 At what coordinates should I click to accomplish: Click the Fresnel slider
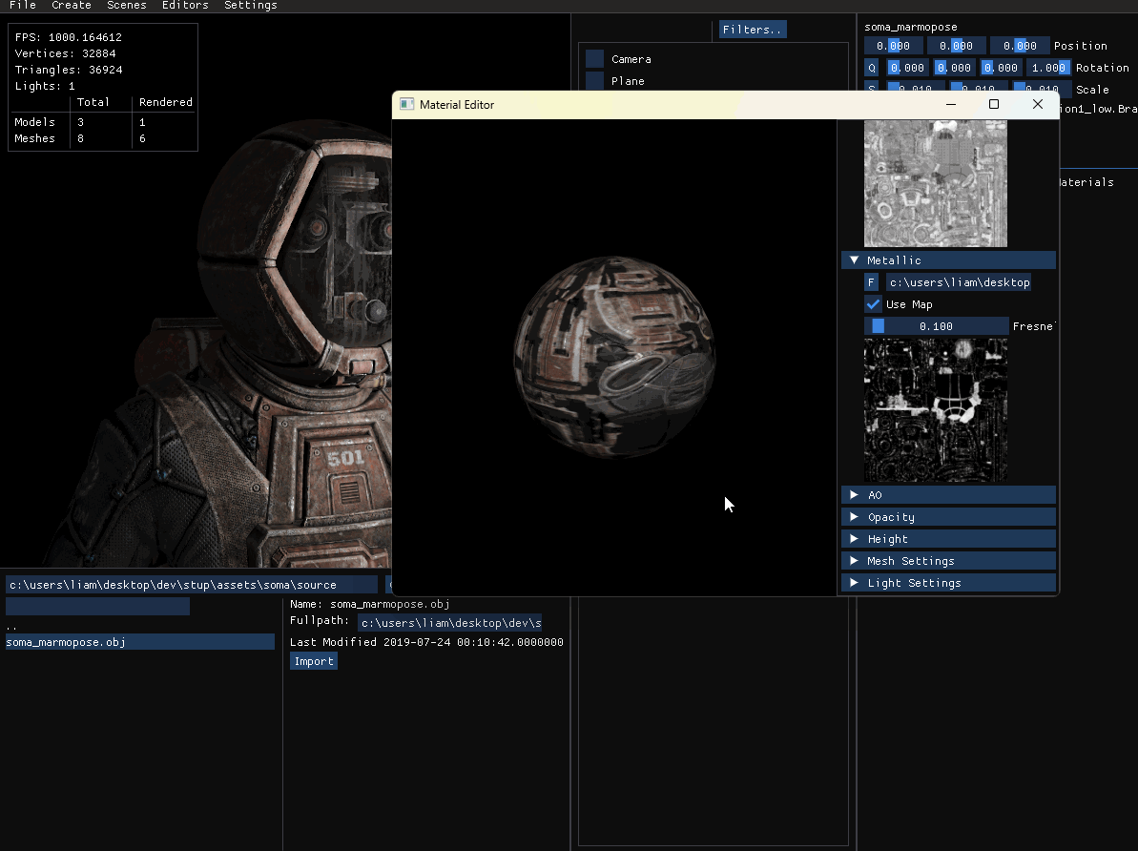point(936,326)
